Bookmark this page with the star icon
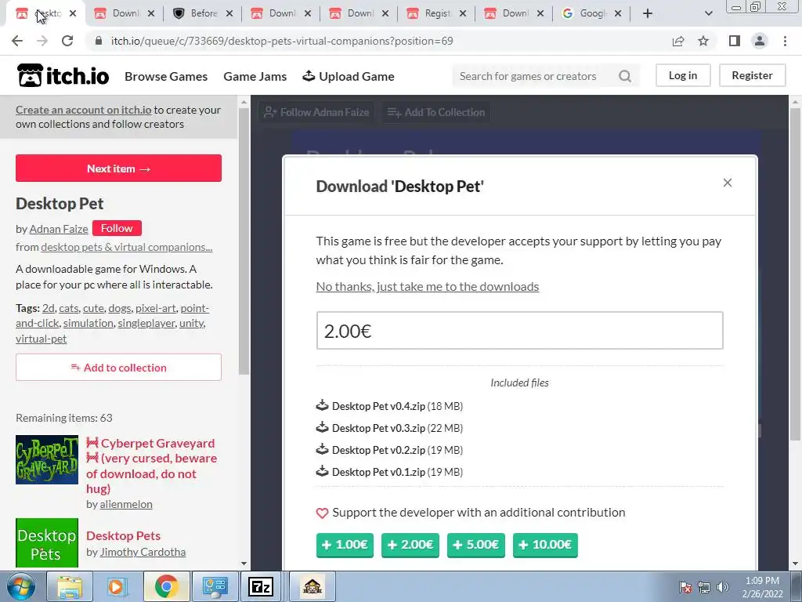Viewport: 802px width, 602px height. (x=703, y=41)
